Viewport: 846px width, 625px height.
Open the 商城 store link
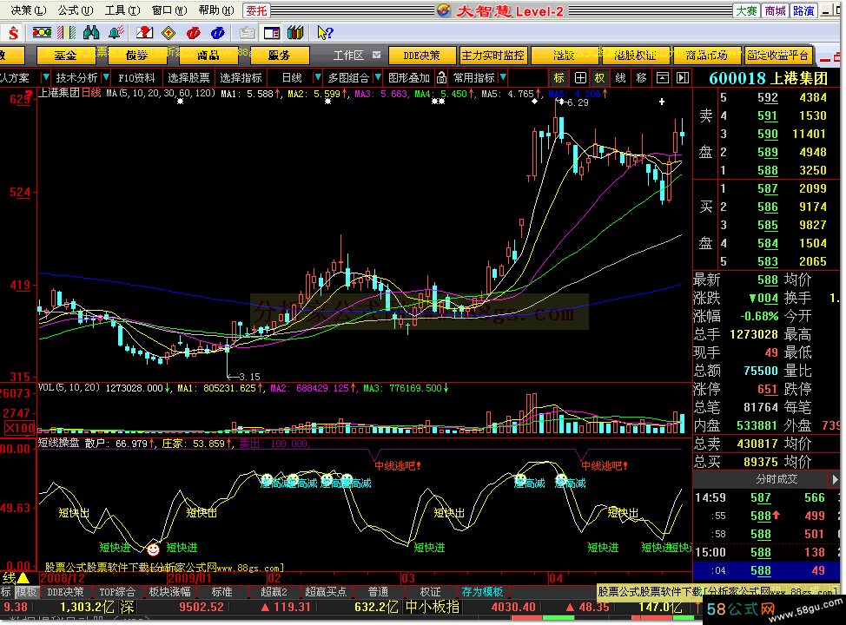click(776, 10)
